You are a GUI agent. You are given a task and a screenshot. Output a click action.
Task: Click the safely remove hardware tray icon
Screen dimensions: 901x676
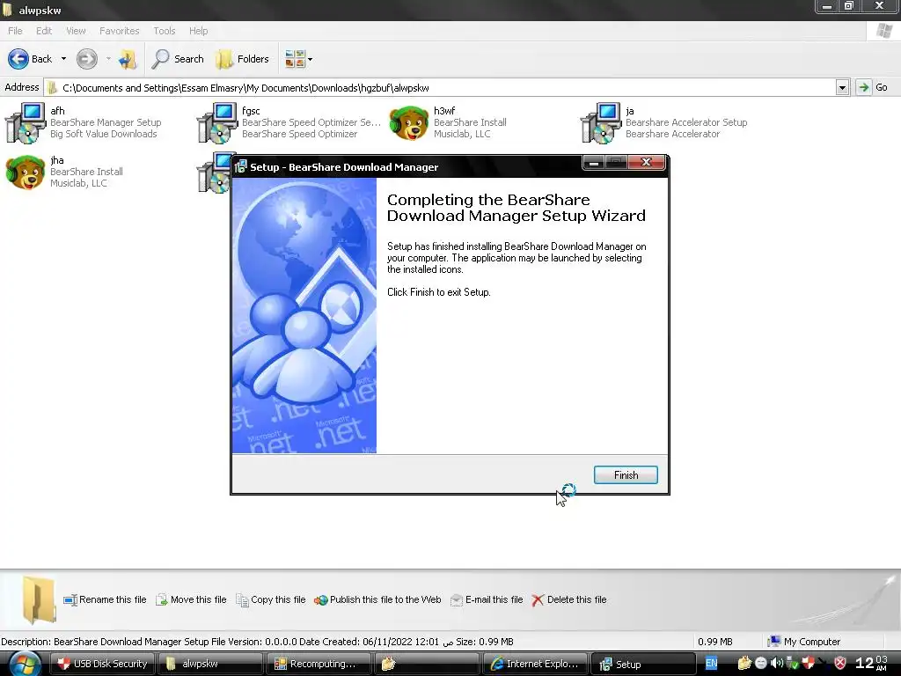point(793,664)
